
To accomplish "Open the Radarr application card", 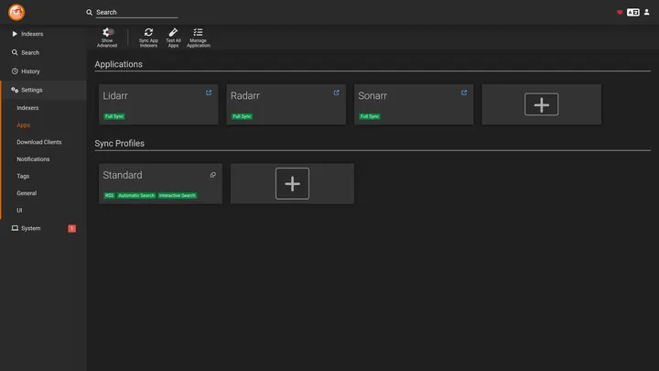I will [286, 104].
